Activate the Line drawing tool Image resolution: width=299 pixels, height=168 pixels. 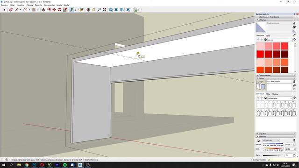point(17,9)
